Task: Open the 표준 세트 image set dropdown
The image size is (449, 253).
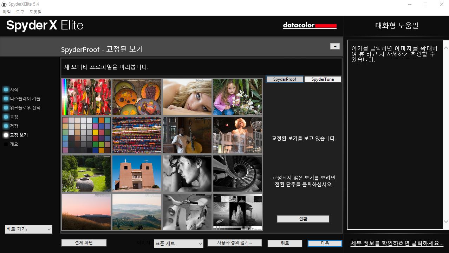Action: coord(178,244)
